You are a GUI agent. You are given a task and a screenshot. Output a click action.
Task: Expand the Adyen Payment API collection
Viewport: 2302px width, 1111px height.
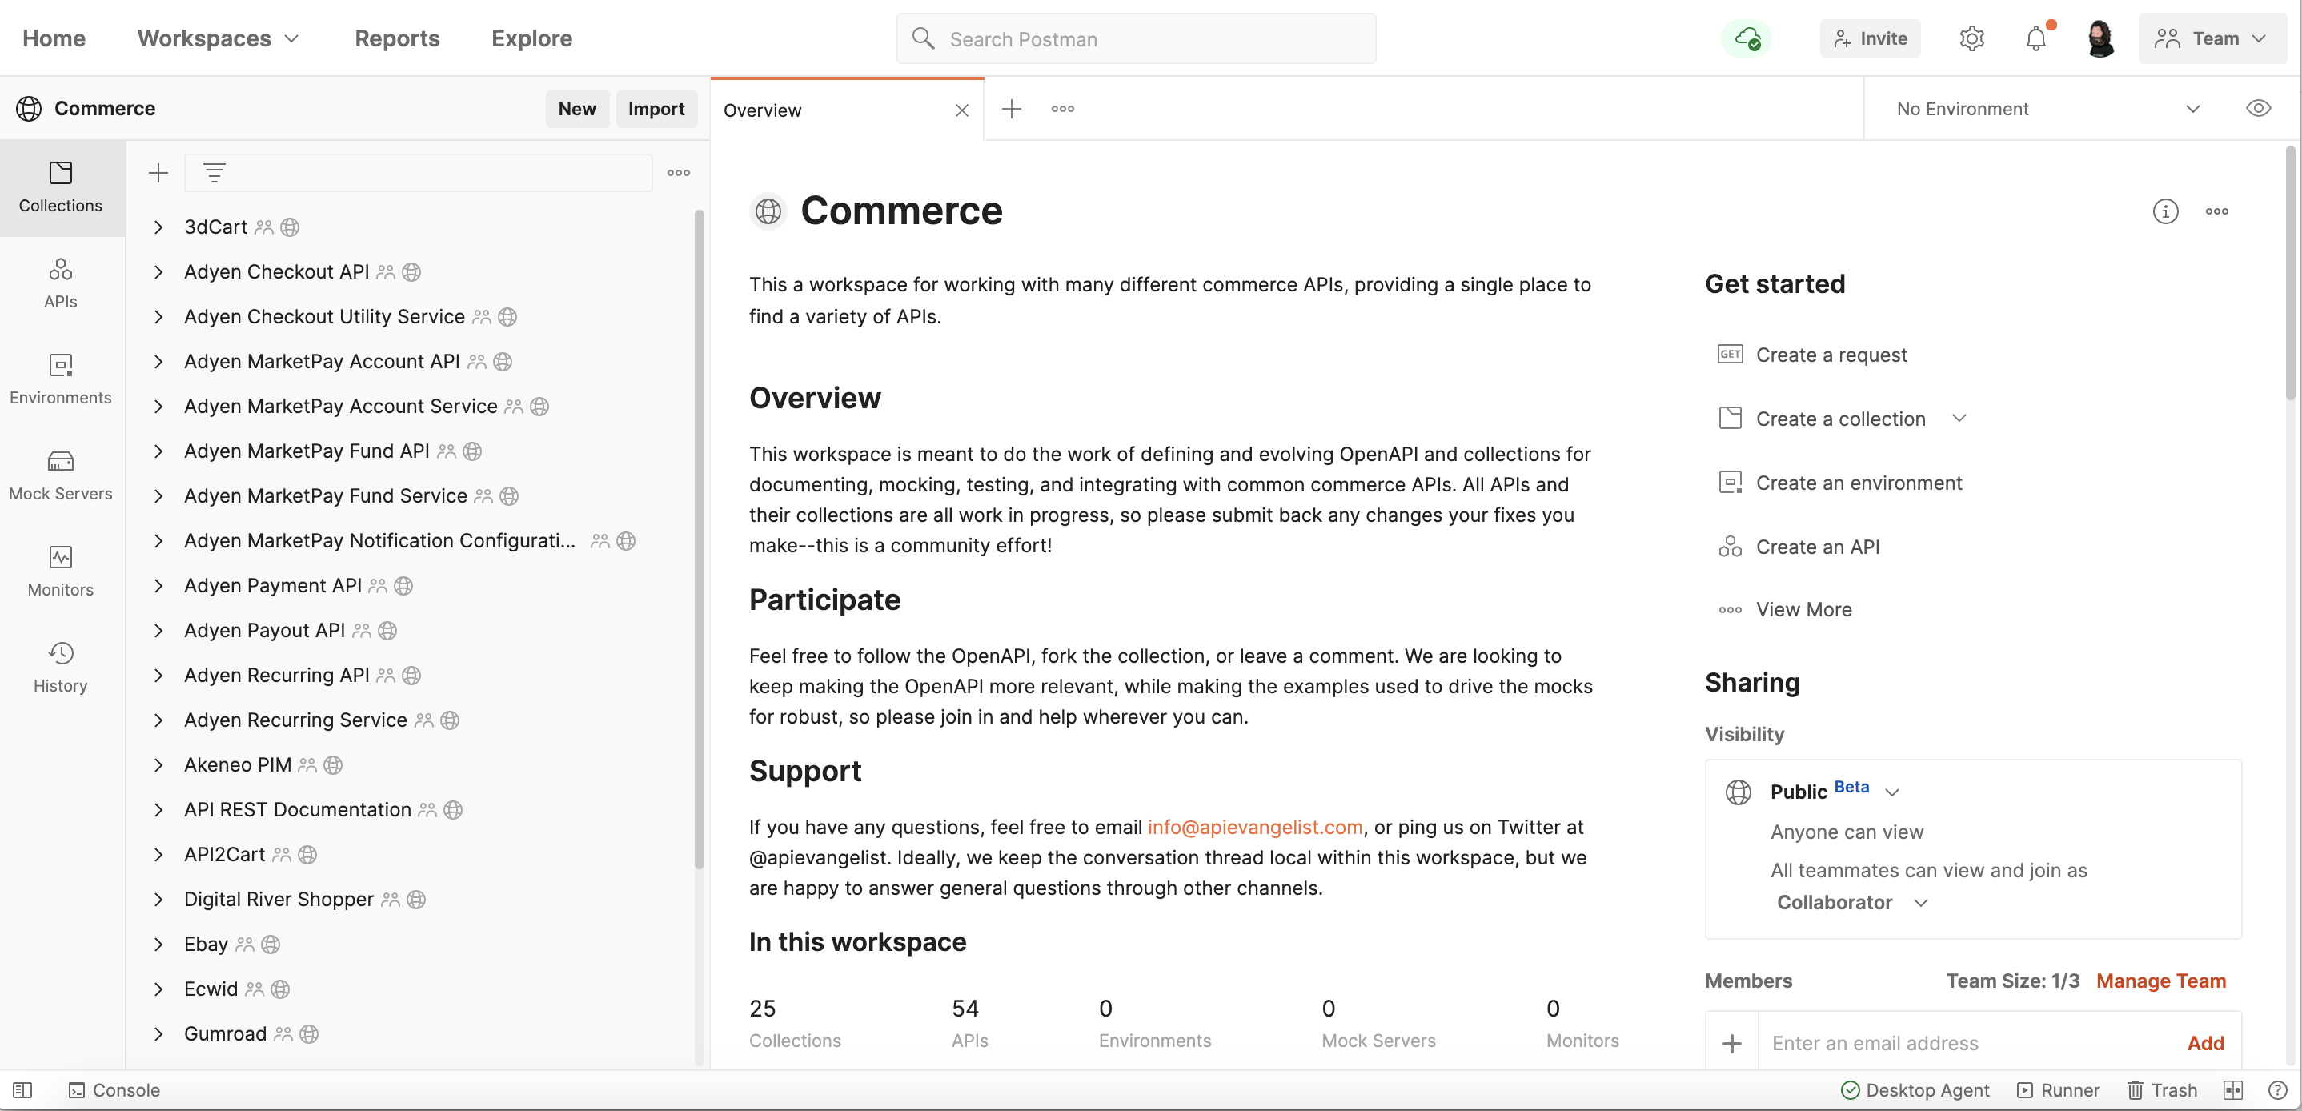(x=158, y=585)
